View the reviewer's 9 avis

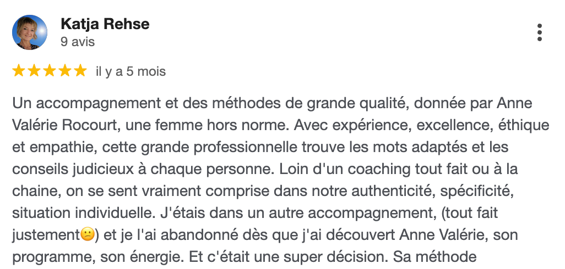tap(78, 42)
